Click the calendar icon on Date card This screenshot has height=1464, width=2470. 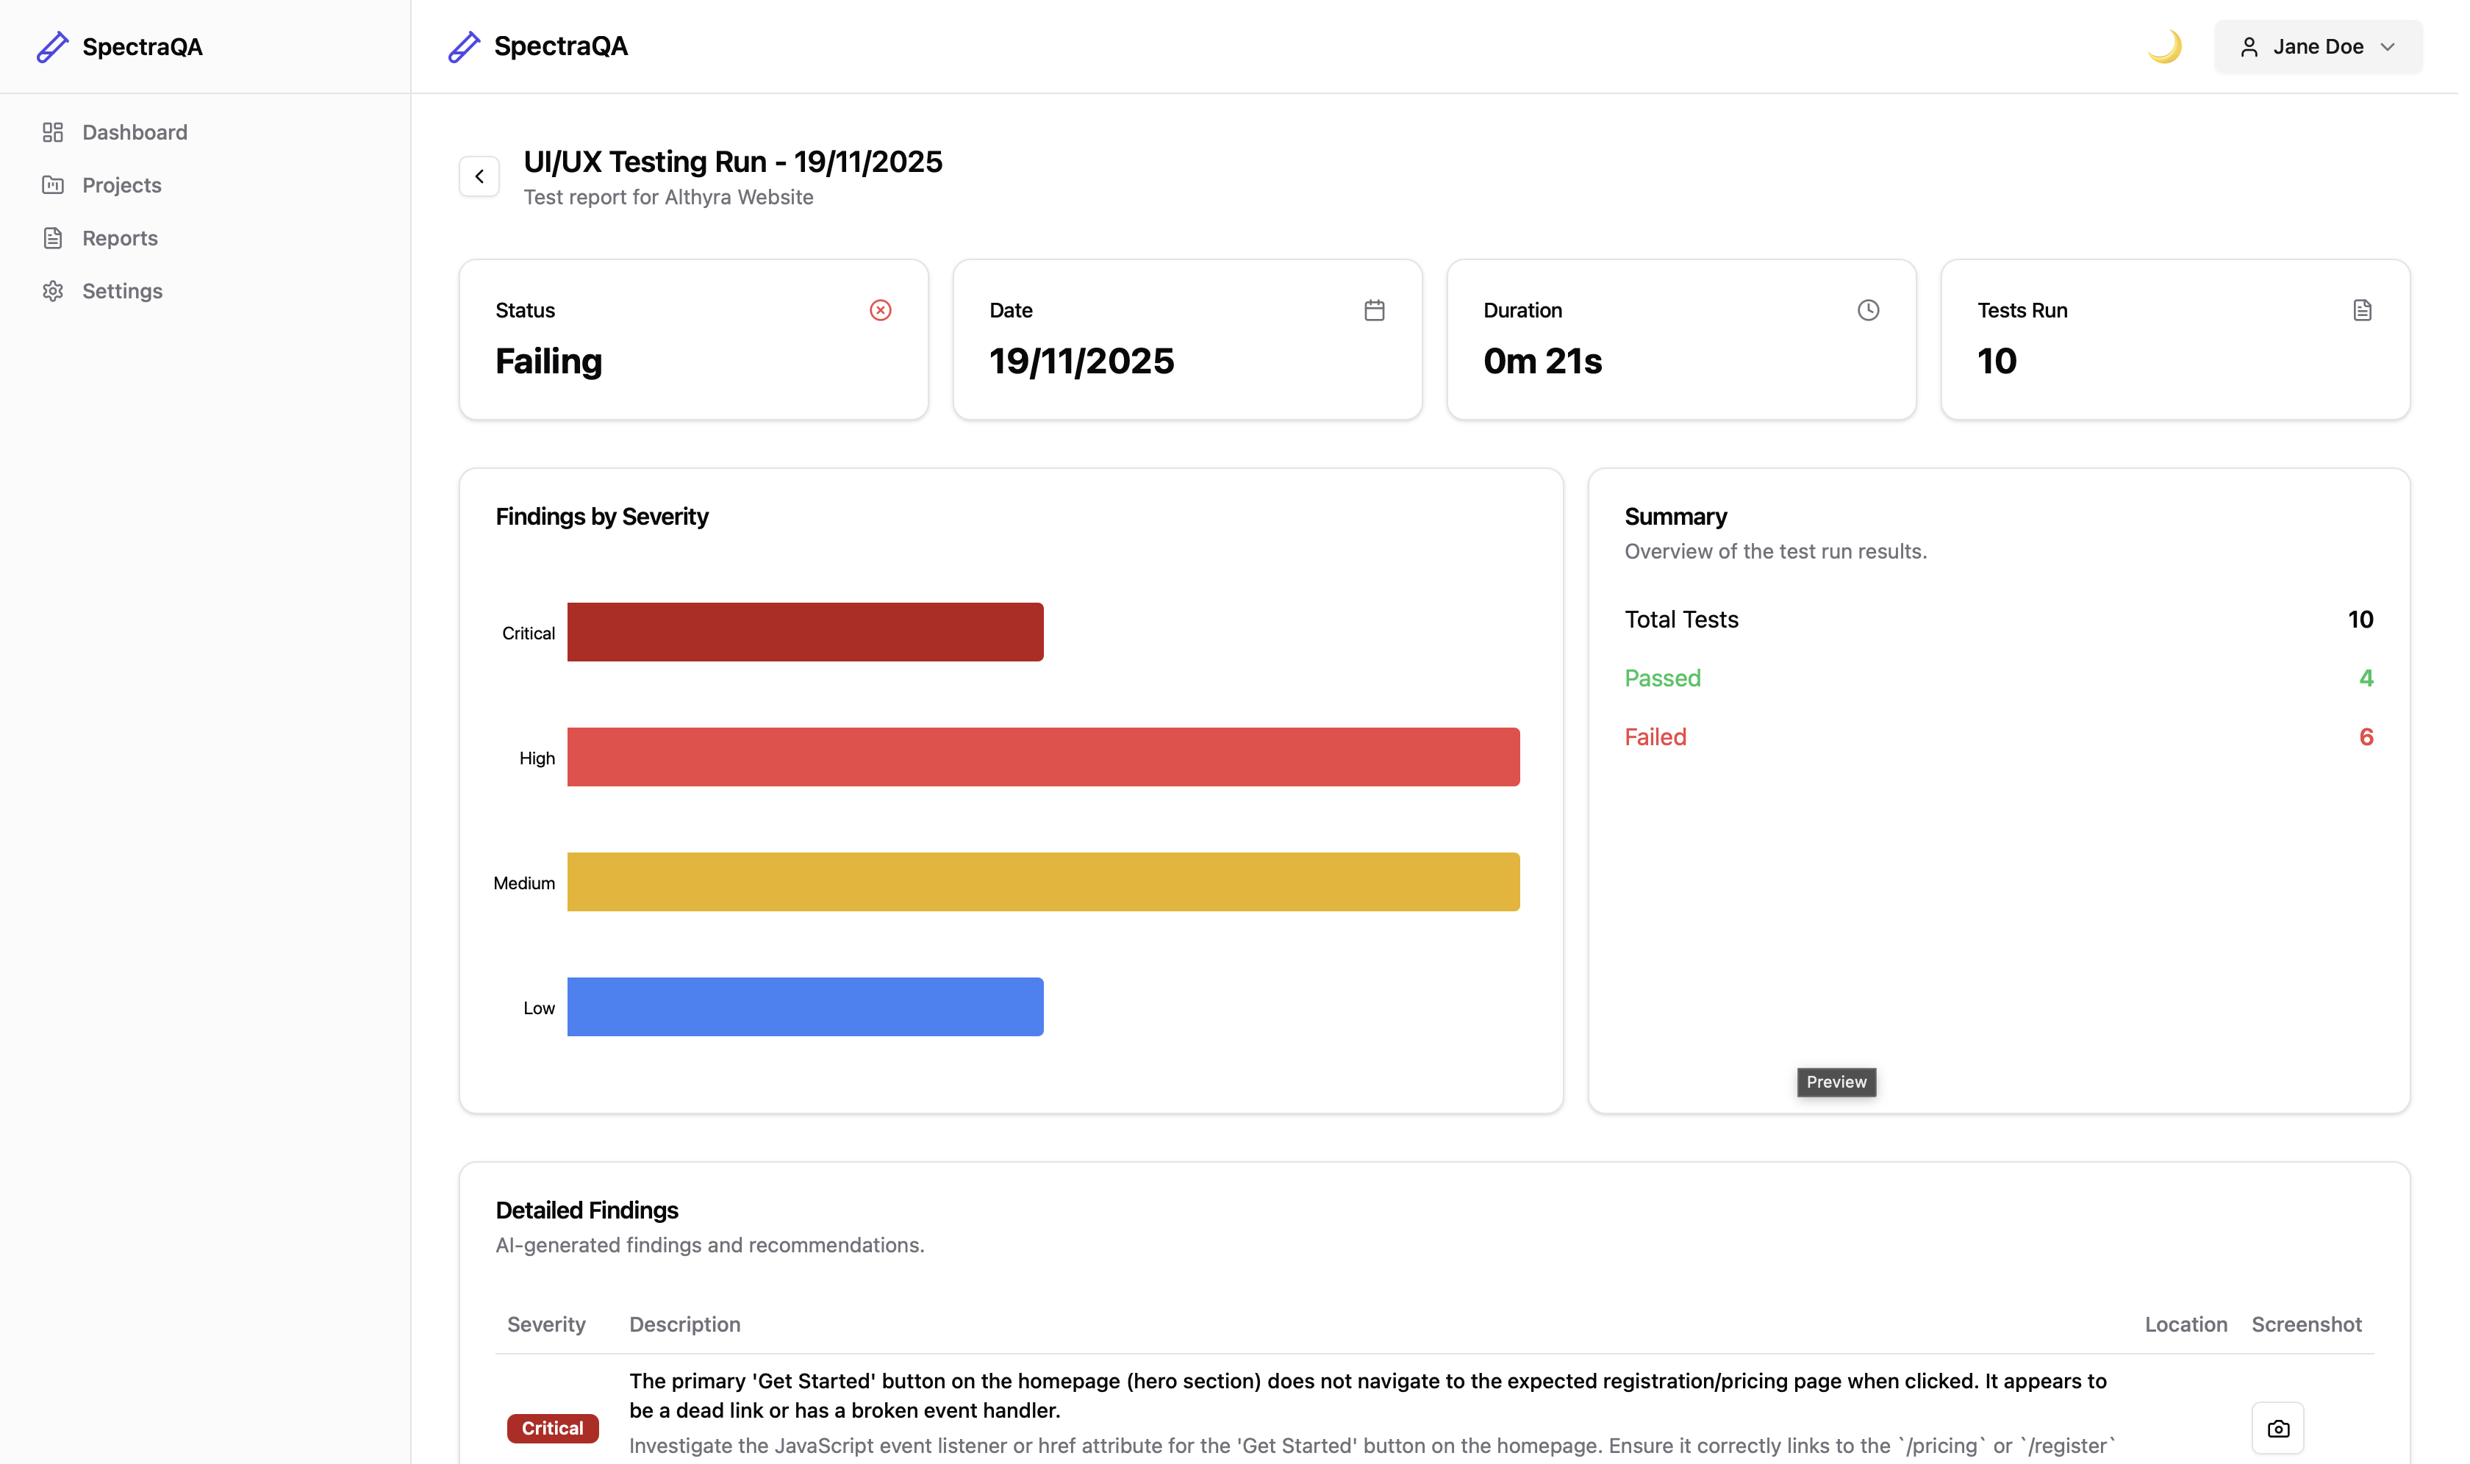(x=1374, y=309)
